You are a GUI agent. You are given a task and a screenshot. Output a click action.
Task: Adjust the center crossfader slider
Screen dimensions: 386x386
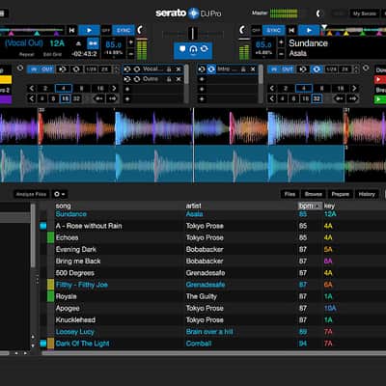pos(192,33)
